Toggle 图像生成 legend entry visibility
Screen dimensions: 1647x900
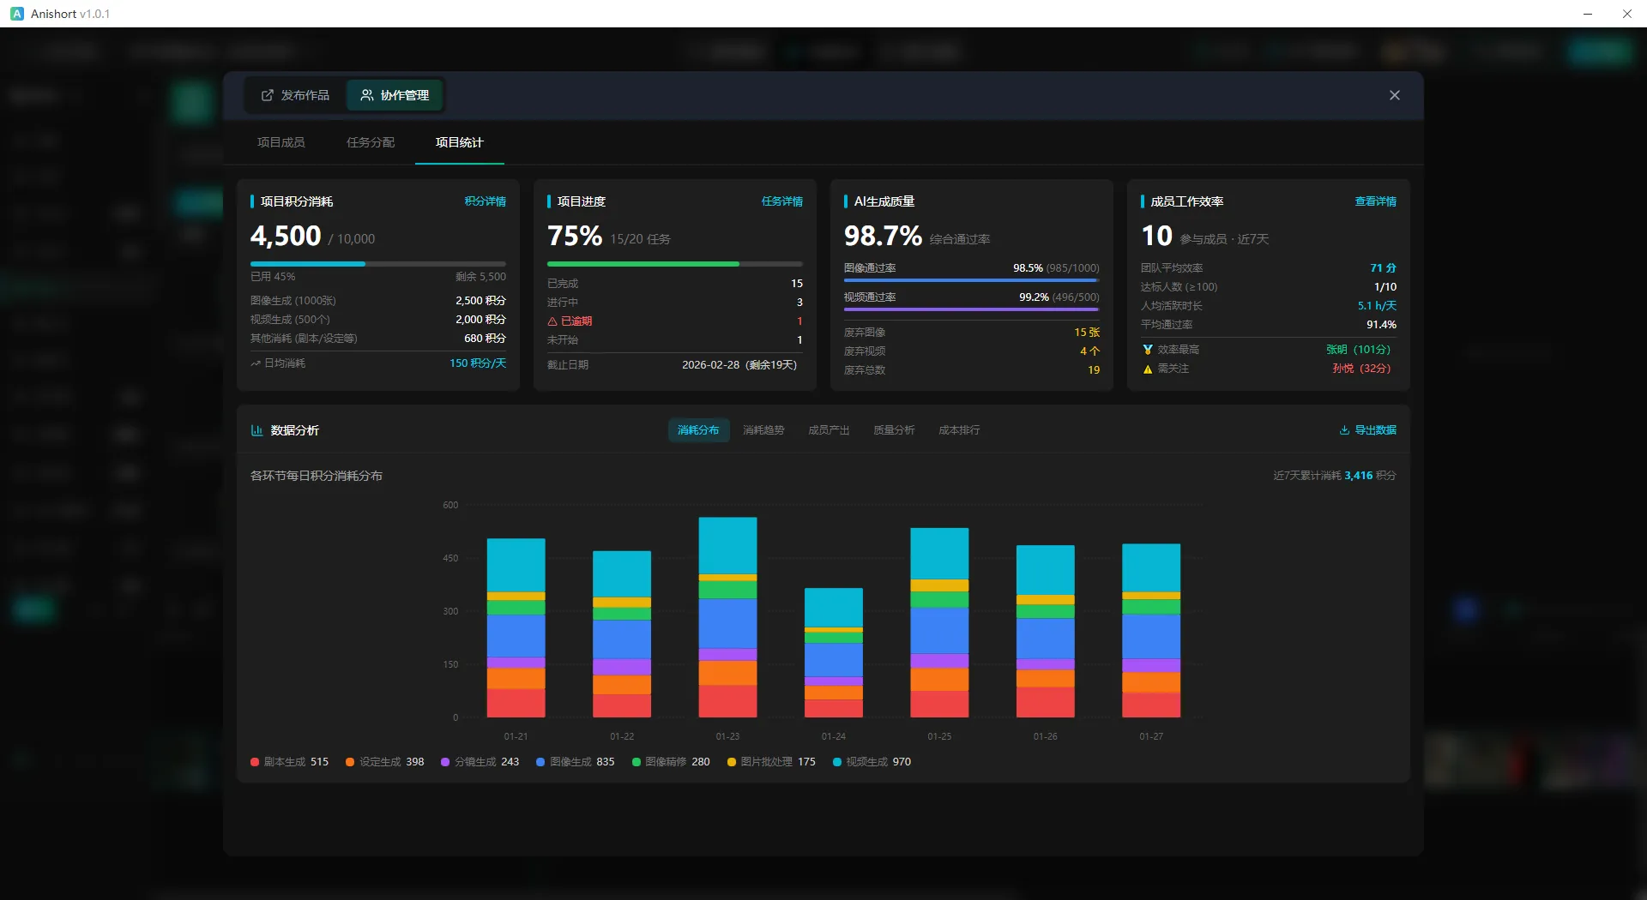coord(575,762)
